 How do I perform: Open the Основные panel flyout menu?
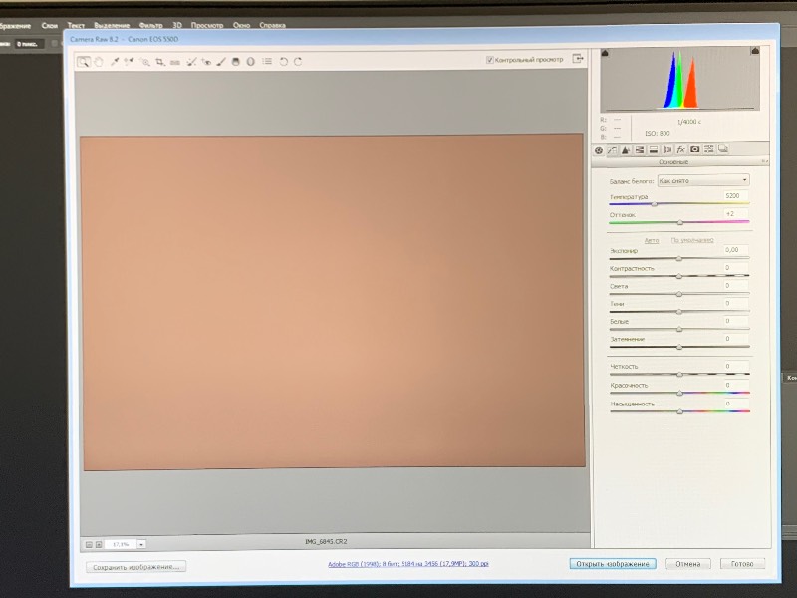763,161
